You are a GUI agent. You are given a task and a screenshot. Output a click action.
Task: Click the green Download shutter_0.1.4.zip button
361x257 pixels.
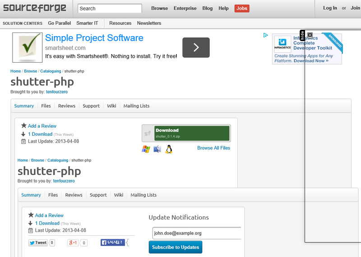pos(192,133)
